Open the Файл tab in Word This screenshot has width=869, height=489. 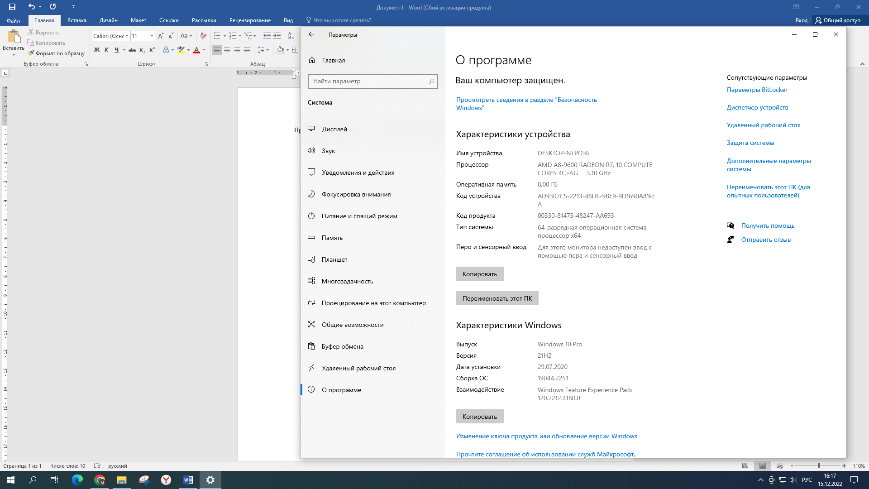[13, 20]
